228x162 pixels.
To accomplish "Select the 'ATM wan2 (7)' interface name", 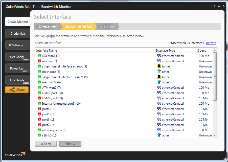I will (51, 87).
